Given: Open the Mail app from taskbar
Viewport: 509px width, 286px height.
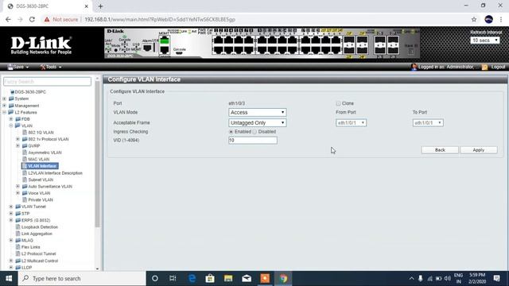Looking at the screenshot, I should 247,279.
